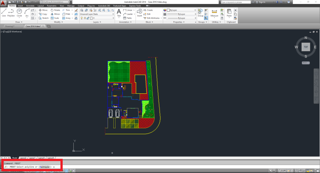Click the Print icon in quick access toolbar
Viewport: 320px width, 173px height.
[x=25, y=2]
